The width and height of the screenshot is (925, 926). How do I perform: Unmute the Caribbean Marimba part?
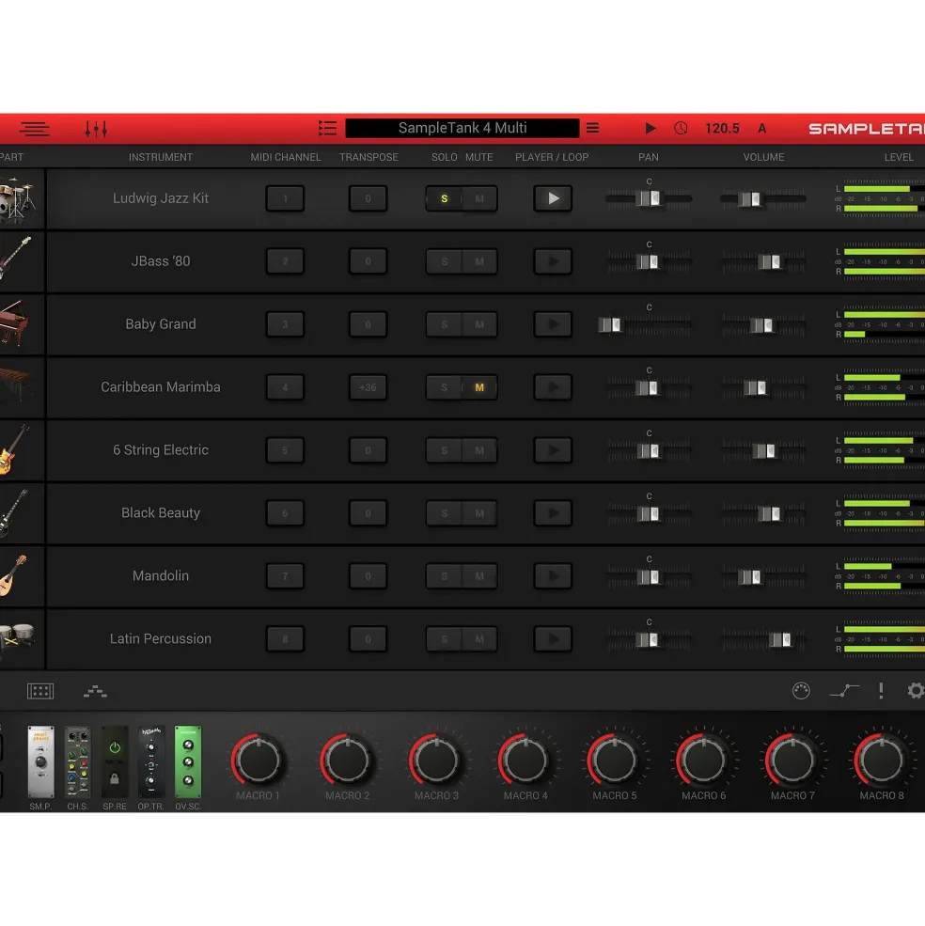tap(479, 387)
